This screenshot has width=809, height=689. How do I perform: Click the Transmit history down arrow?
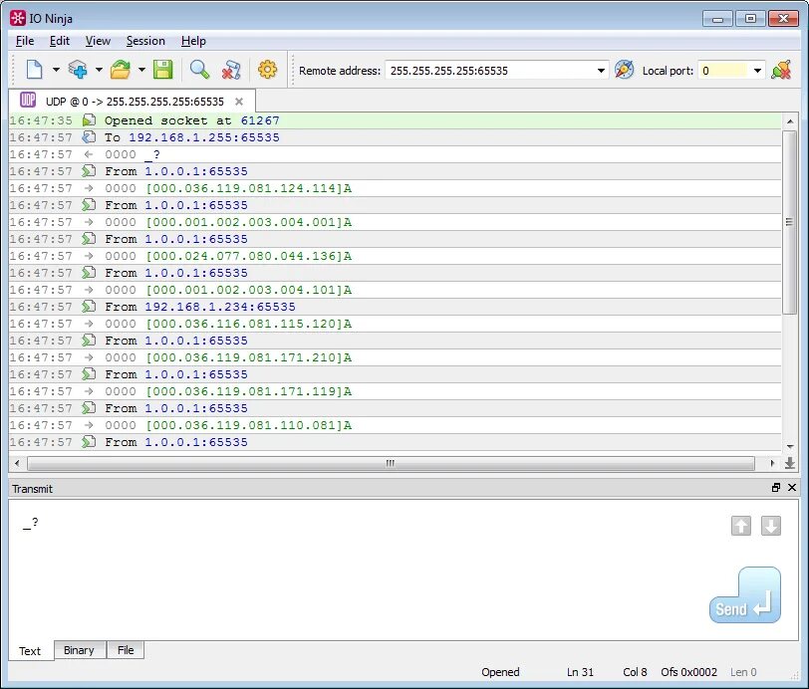pyautogui.click(x=771, y=526)
